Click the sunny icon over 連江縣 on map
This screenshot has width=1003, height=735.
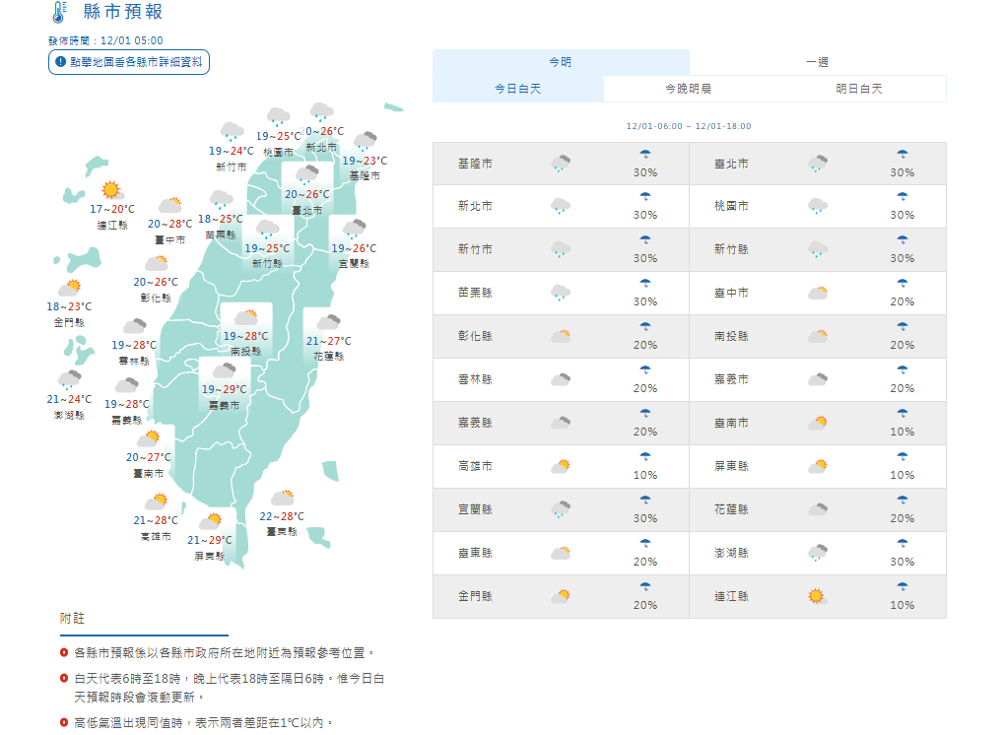tap(110, 190)
